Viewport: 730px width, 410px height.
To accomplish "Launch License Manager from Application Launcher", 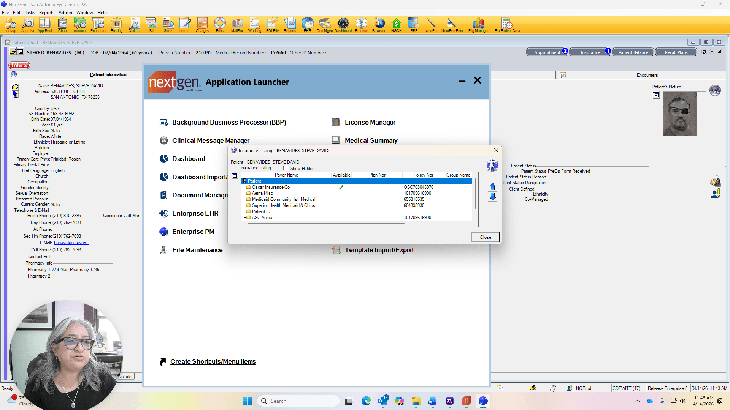I will point(370,122).
